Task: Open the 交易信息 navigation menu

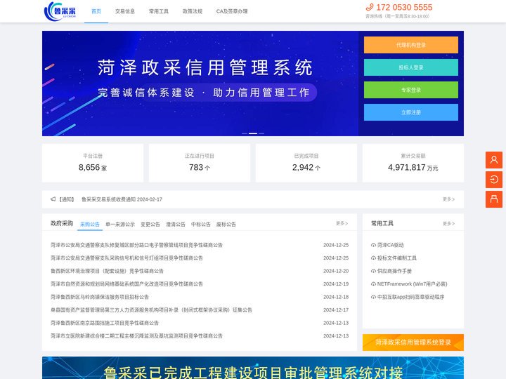Action: 125,11
